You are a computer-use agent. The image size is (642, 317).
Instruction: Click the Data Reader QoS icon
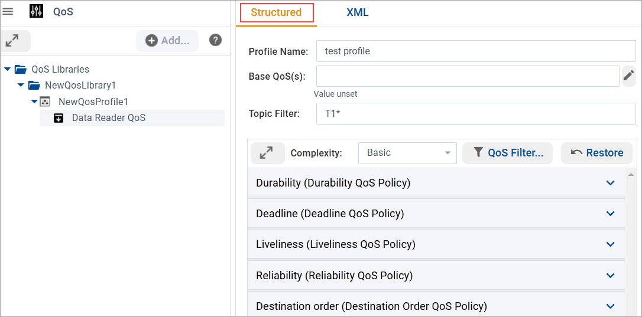coord(59,118)
